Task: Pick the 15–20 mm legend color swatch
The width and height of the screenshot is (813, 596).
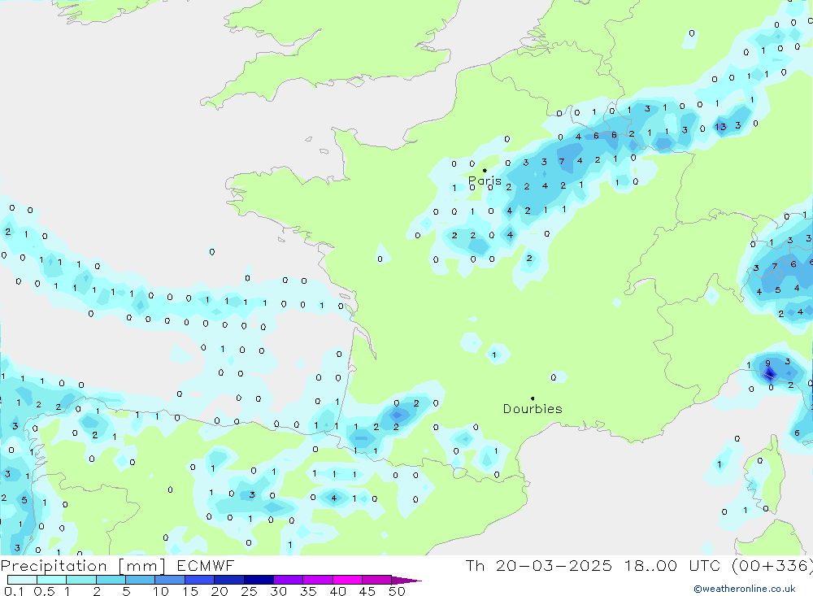Action: click(200, 580)
